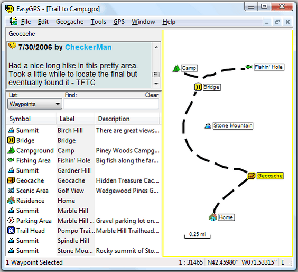The image size is (298, 272).
Task: Open the Tools menu
Action: click(x=98, y=22)
